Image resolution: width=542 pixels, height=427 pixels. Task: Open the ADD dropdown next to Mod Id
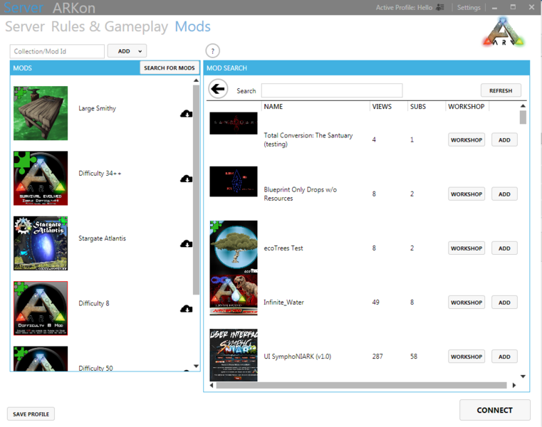(x=127, y=51)
